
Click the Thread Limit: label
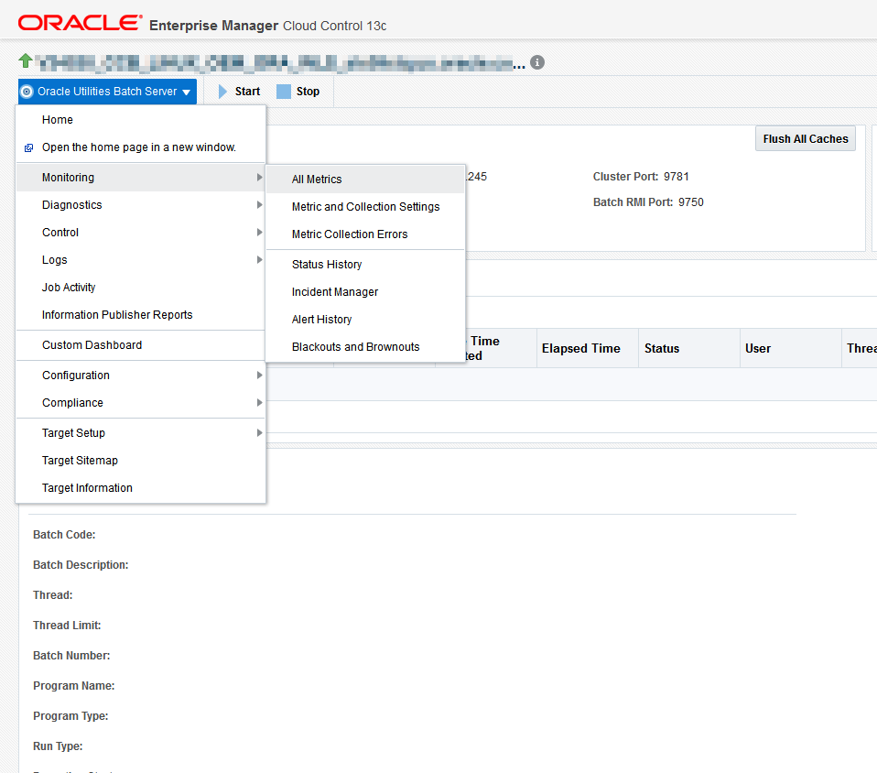click(x=67, y=626)
